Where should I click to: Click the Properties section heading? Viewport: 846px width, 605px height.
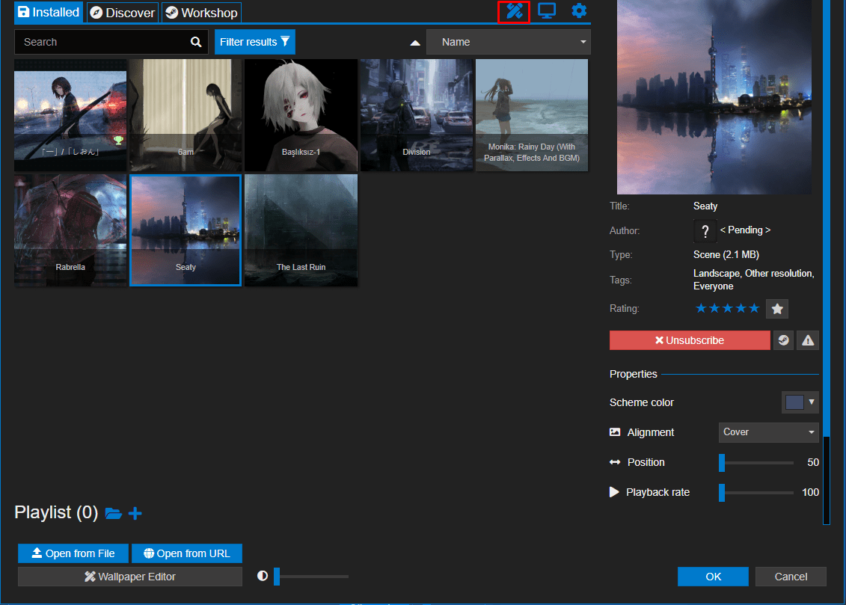tap(633, 374)
